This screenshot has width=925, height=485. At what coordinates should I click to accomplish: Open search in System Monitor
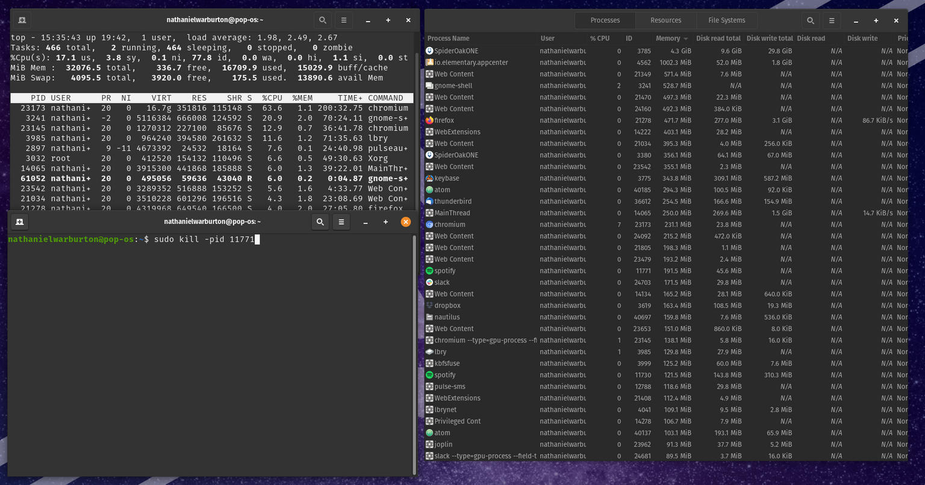coord(810,20)
